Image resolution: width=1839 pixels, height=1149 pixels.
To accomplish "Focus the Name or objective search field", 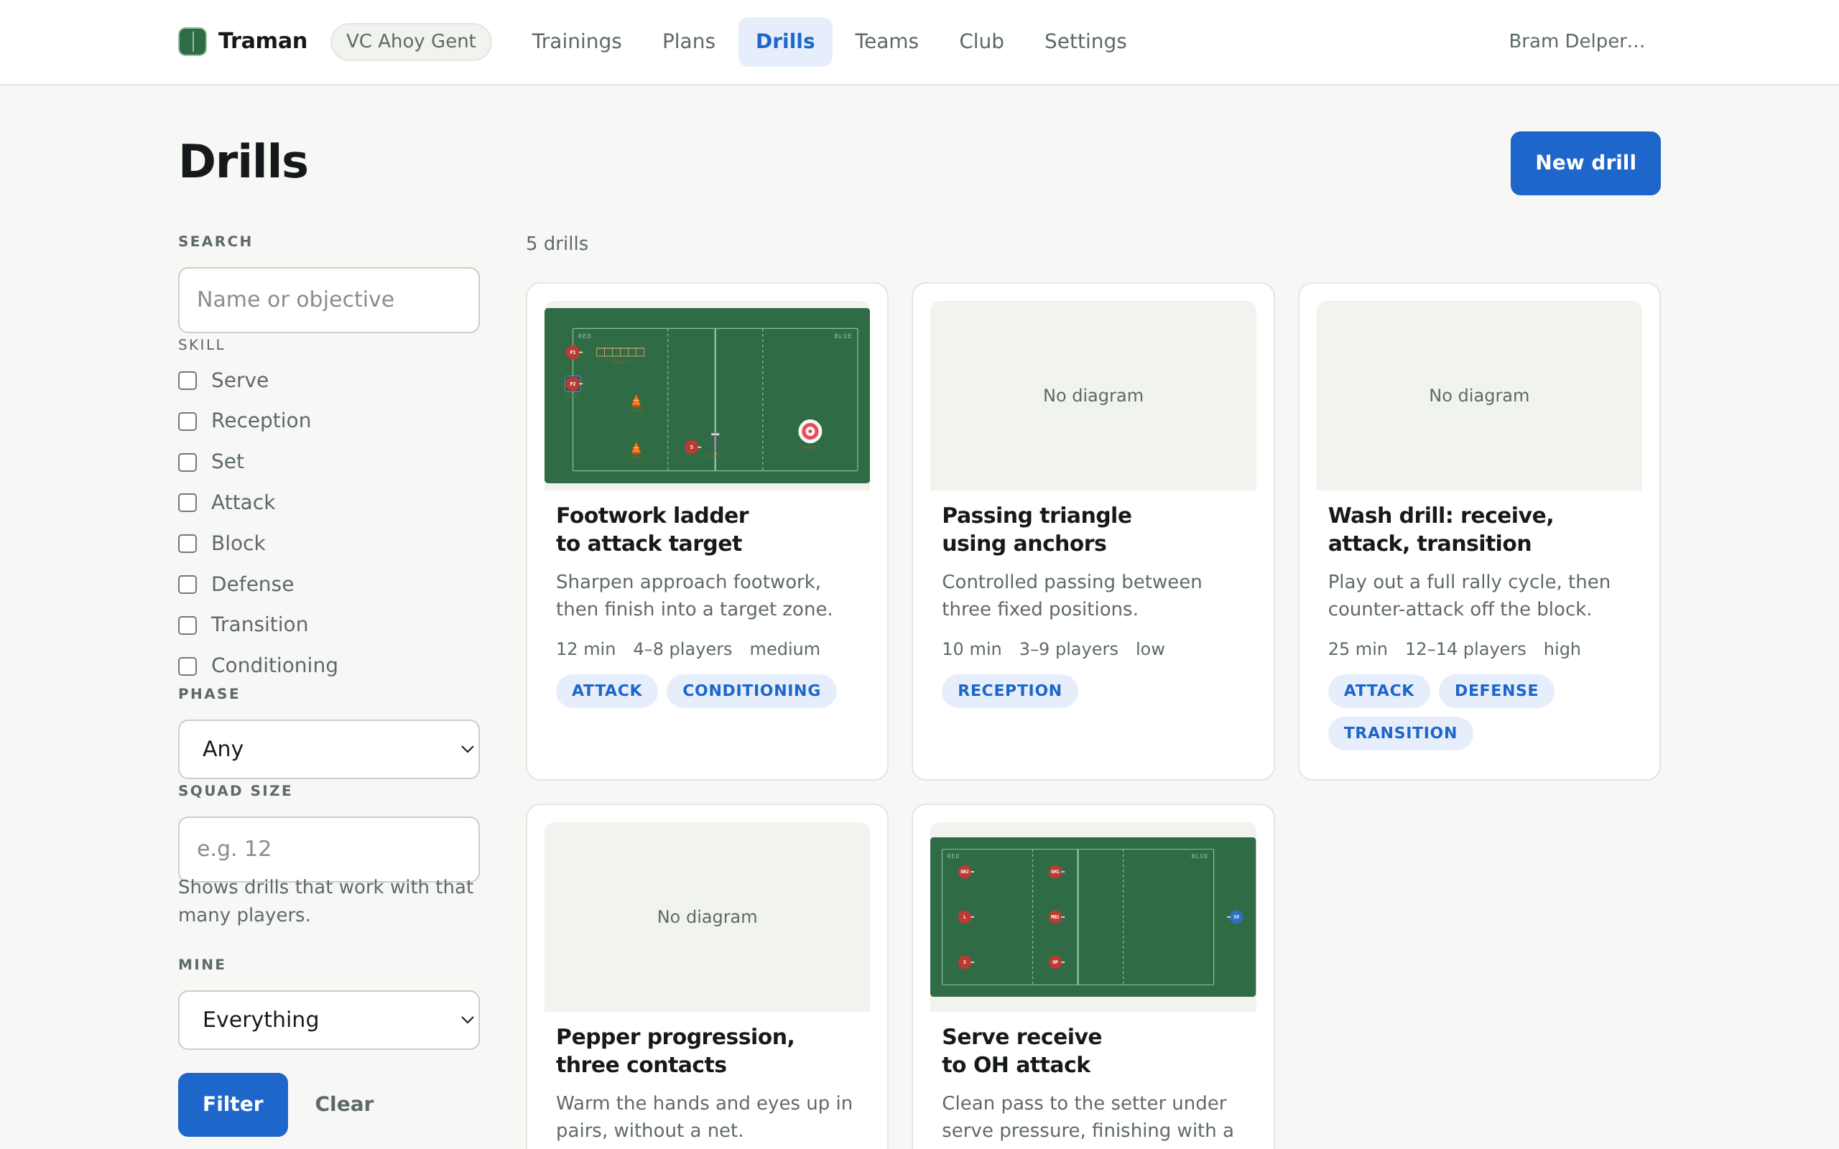I will [x=328, y=299].
